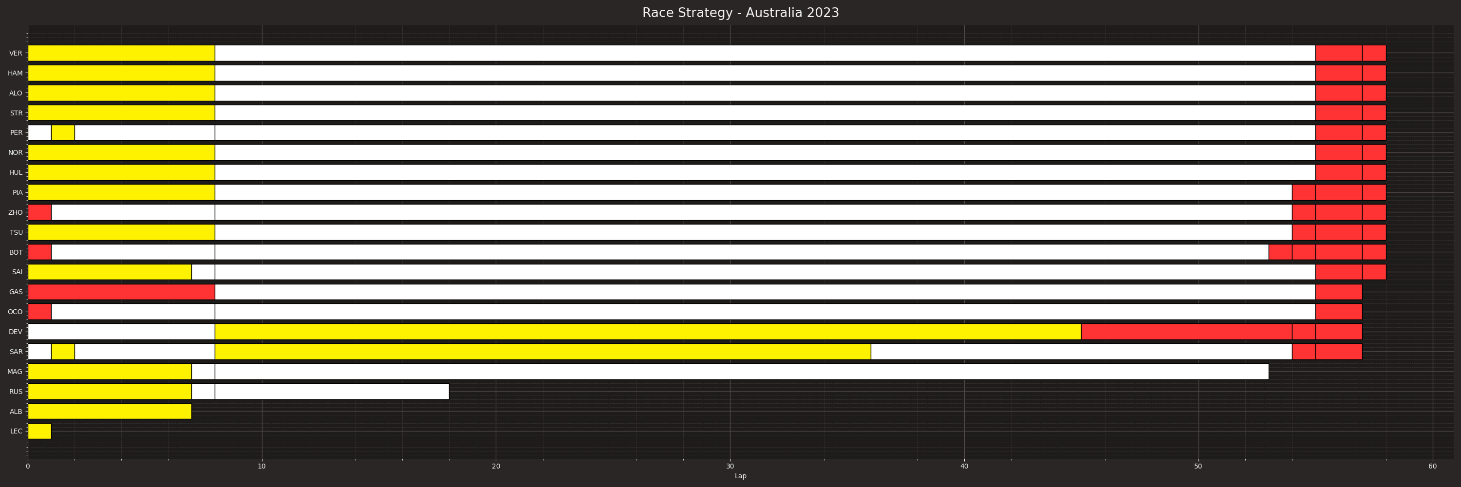The width and height of the screenshot is (1461, 487).
Task: Click GAS's red opening stint bar
Action: tap(121, 292)
